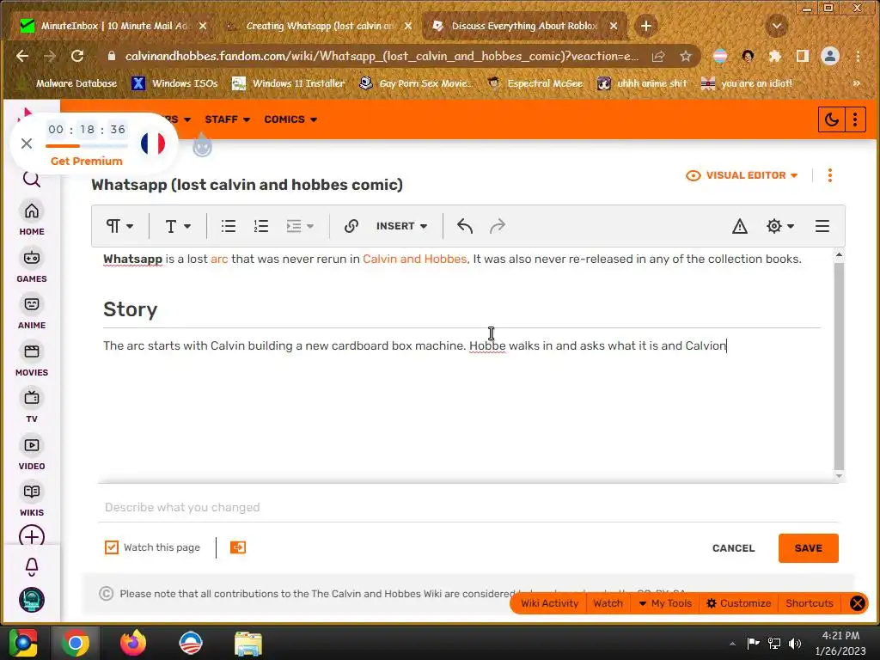880x660 pixels.
Task: Show more bookmarks chevron
Action: tap(856, 83)
